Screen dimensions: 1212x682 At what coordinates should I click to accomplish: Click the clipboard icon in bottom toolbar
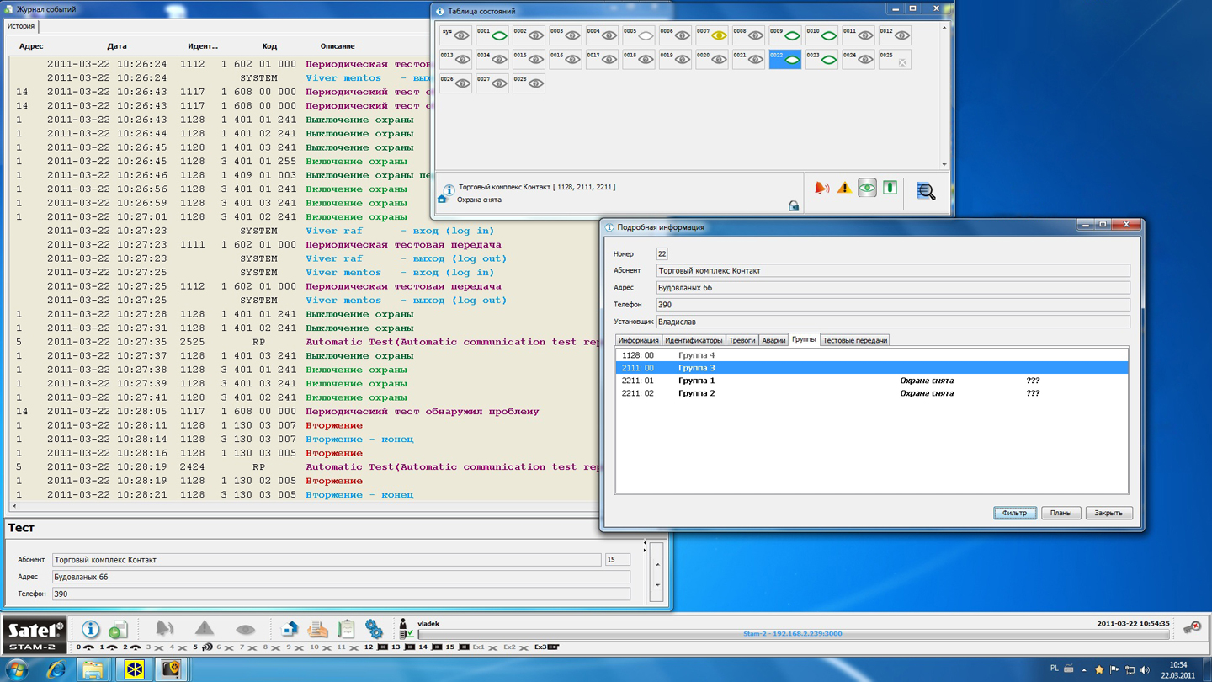tap(346, 629)
